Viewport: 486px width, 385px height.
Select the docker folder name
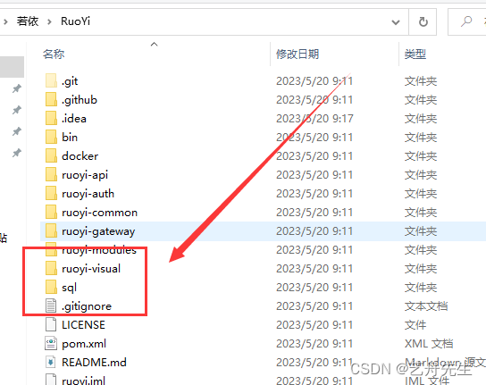click(x=80, y=156)
